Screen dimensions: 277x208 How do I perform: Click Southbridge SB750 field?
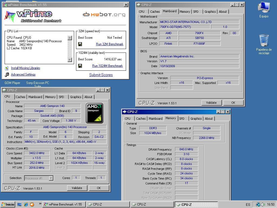199,38
